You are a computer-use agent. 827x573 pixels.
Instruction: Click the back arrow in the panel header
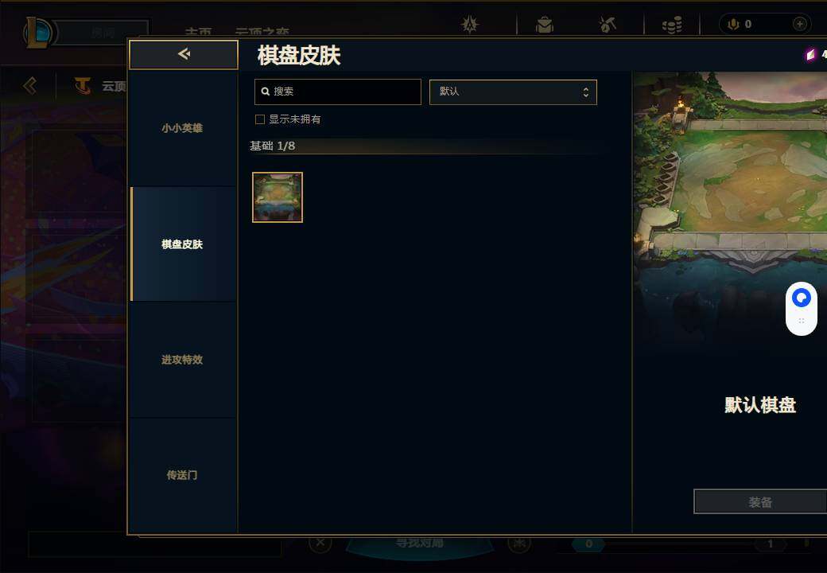pyautogui.click(x=184, y=54)
